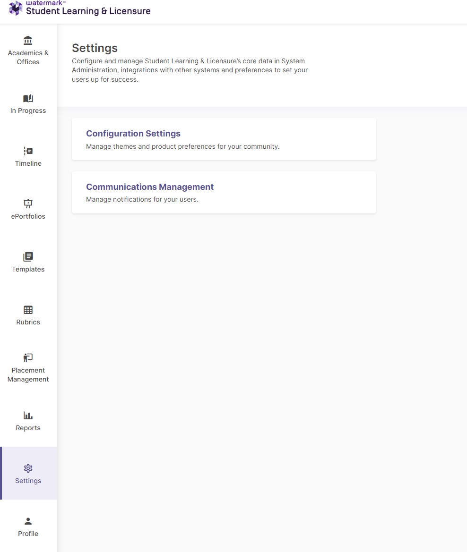
Task: Click the Placement Management icon
Action: (x=28, y=357)
